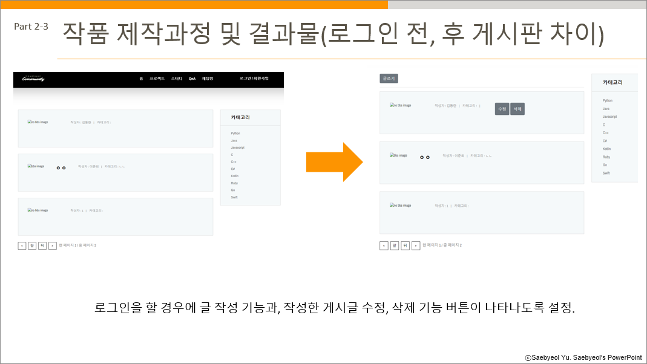Viewport: 647px width, 364px height.
Task: Click the 'no bbs image' thumbnail of 김동한's post under the navbar
Action: point(38,122)
